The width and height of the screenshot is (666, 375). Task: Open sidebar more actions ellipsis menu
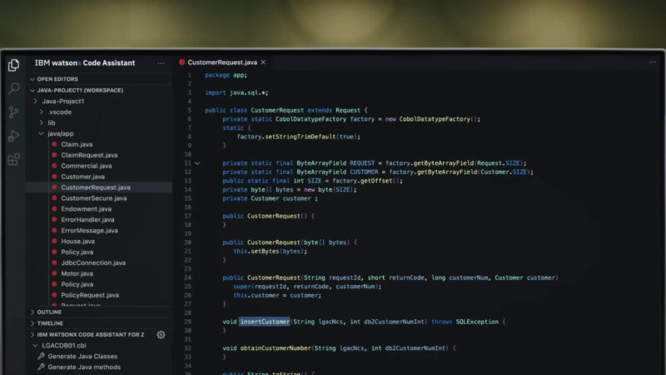coord(161,62)
